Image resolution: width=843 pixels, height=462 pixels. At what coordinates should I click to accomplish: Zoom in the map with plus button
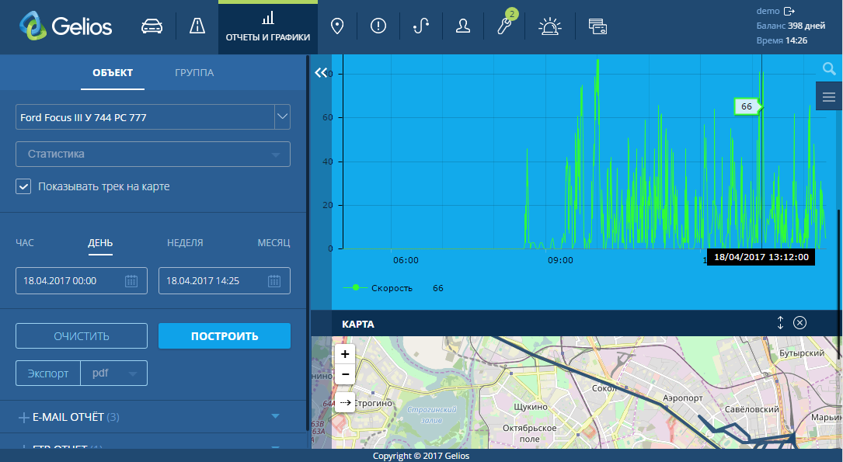point(345,353)
